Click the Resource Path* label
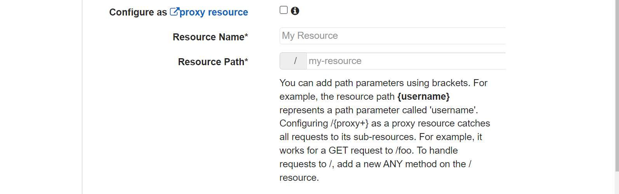 tap(213, 62)
